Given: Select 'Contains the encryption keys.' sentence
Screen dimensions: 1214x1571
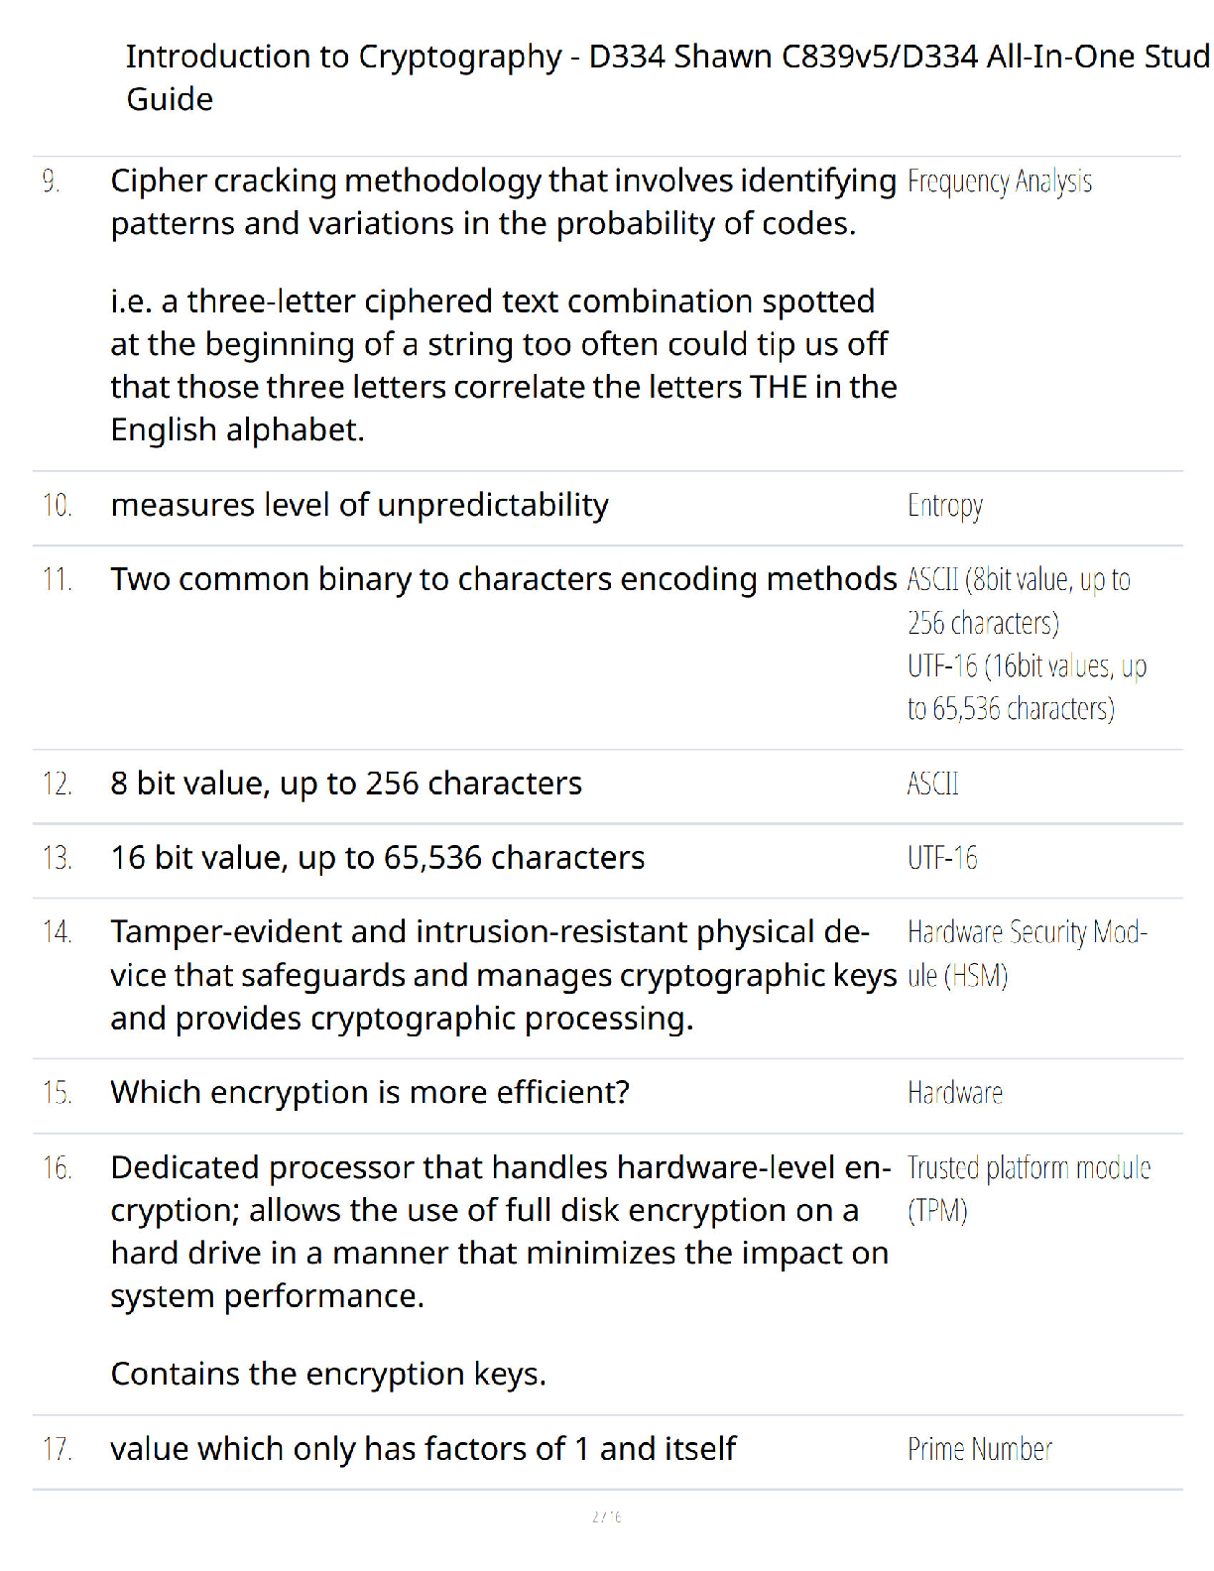Looking at the screenshot, I should [x=328, y=1374].
